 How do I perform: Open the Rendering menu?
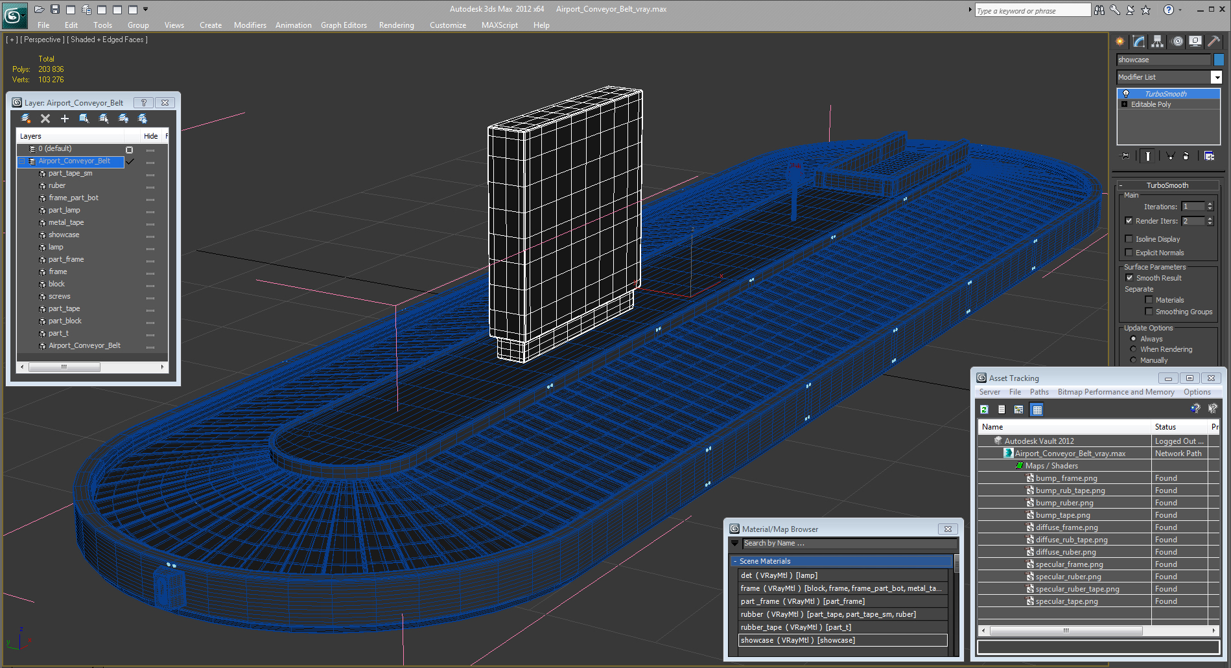(x=397, y=25)
